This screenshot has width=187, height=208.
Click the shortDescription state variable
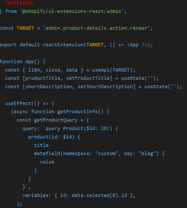coord(49,87)
